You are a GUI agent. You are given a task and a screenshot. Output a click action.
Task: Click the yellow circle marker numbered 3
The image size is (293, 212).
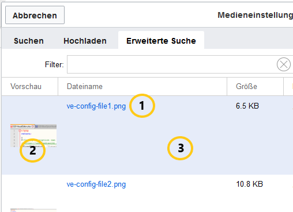(x=180, y=148)
